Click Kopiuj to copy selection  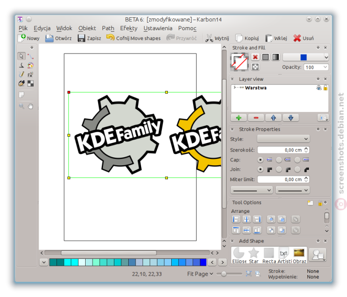tap(247, 38)
